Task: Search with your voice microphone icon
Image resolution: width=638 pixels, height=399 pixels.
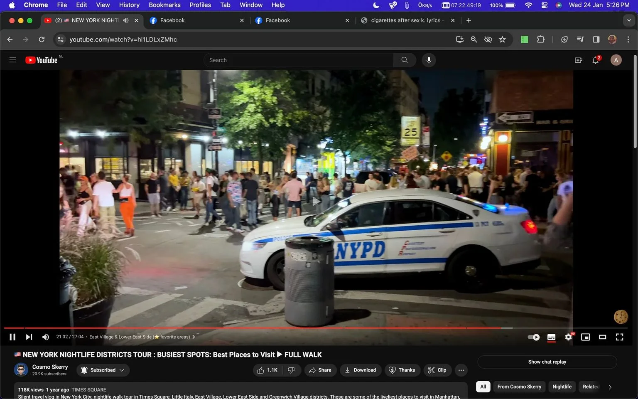Action: [429, 60]
